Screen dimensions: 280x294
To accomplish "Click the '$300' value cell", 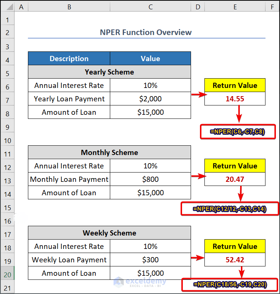I will pos(150,259).
